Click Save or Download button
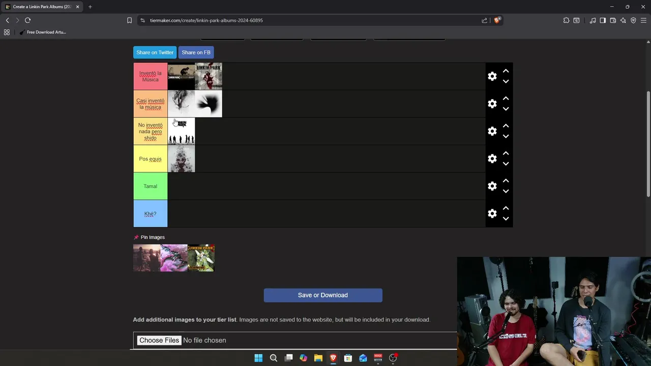The height and width of the screenshot is (366, 651). click(323, 295)
